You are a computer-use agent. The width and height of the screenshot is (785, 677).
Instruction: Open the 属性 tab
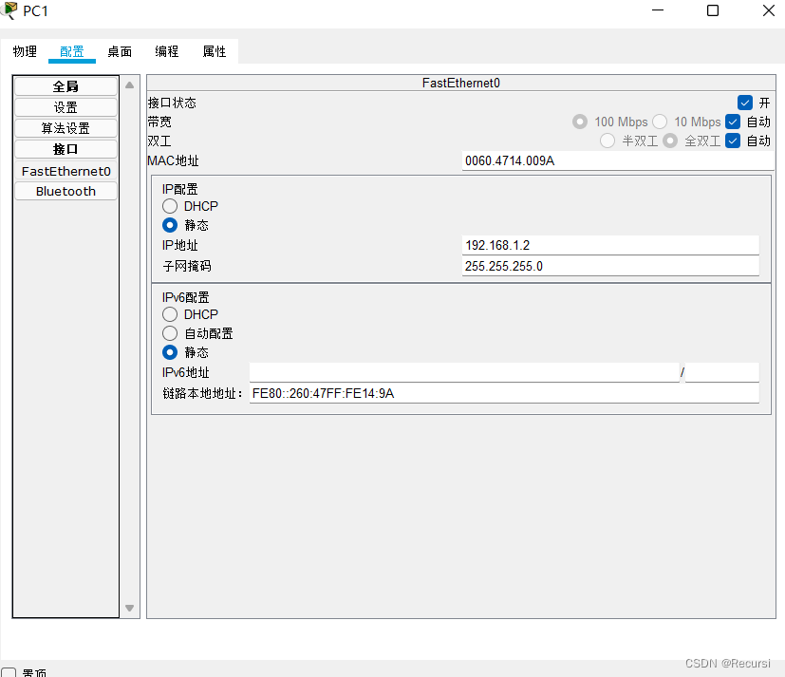(215, 51)
